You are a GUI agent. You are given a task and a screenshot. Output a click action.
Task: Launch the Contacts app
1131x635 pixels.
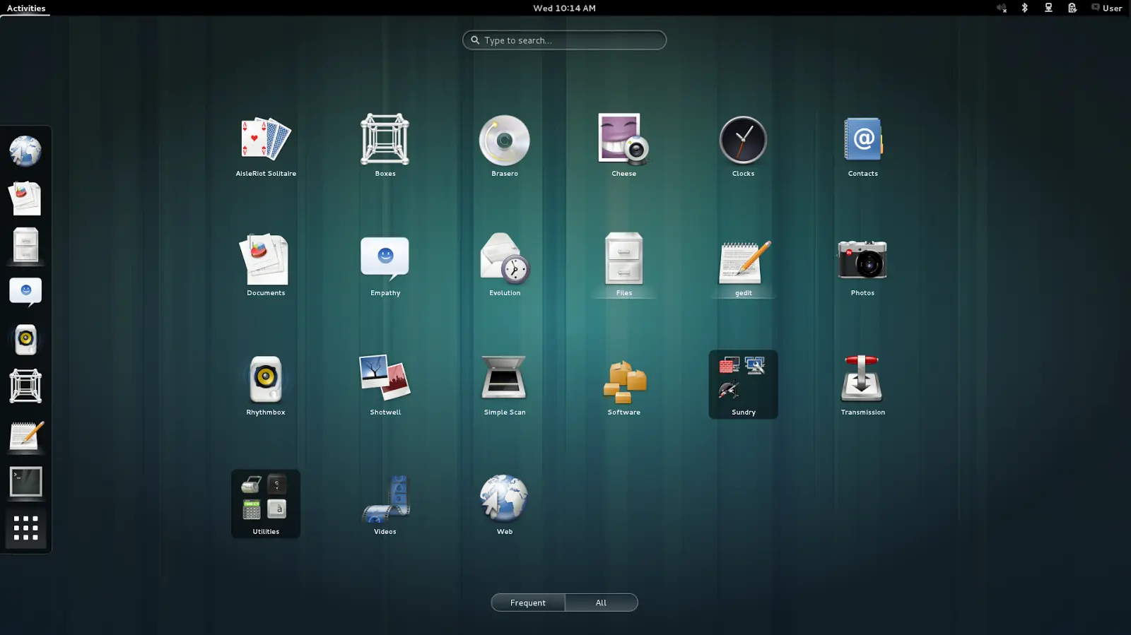click(x=862, y=146)
